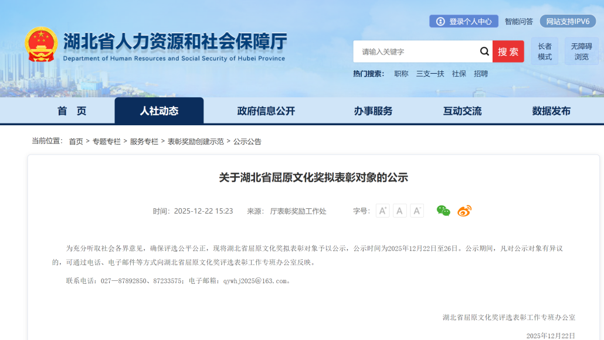Image resolution: width=604 pixels, height=340 pixels.
Task: Enable 无障碍浏览 accessibility browsing
Action: click(581, 51)
